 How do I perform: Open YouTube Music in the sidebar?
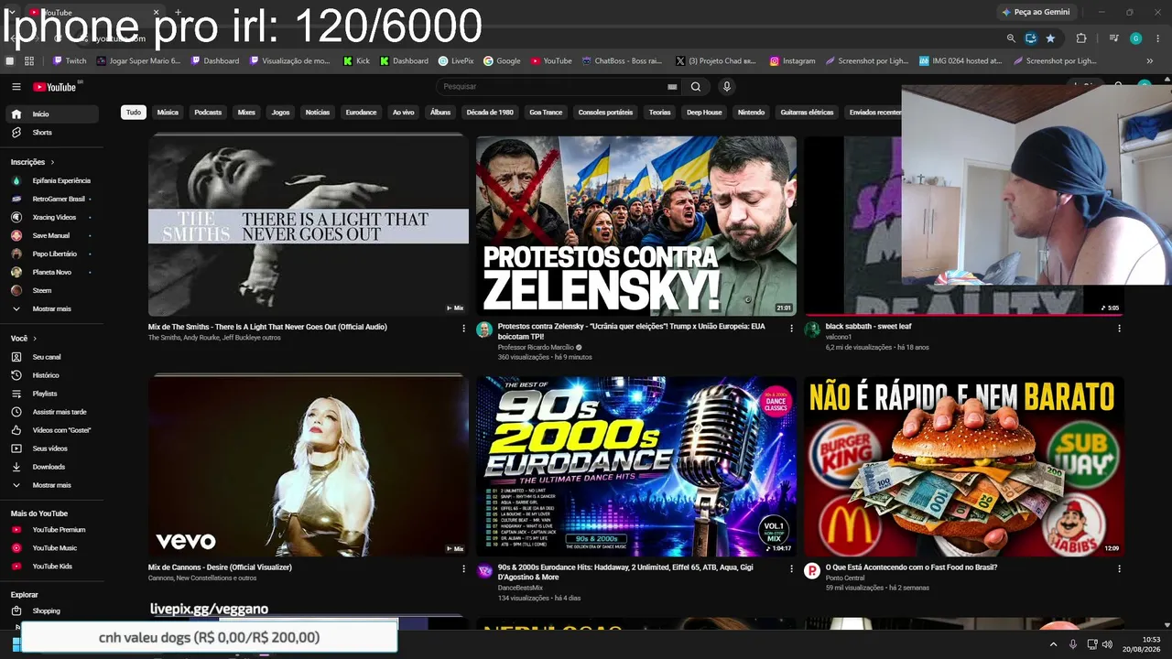pyautogui.click(x=53, y=548)
